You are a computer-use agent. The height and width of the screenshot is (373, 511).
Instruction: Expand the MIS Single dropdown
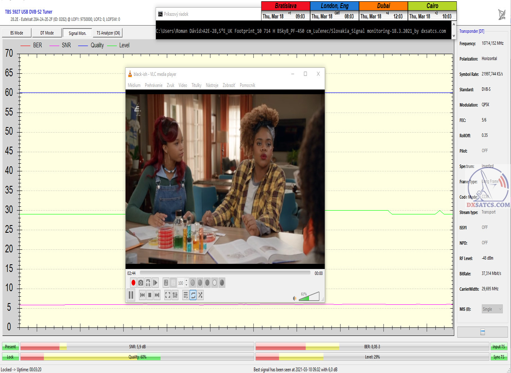tap(492, 309)
